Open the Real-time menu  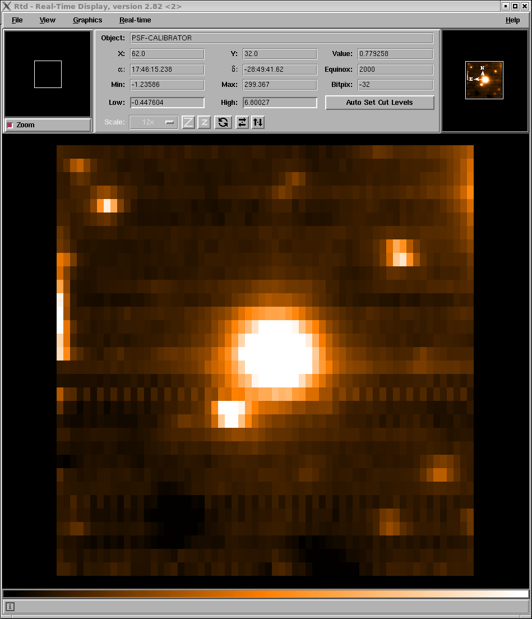click(x=135, y=20)
